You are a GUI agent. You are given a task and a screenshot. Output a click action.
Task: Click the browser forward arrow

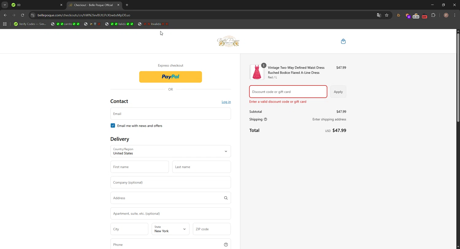tap(14, 15)
